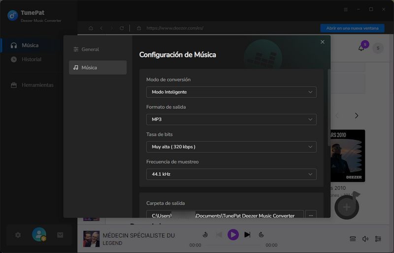This screenshot has width=394, height=253.
Task: Go to browser home icon
Action: pos(91,28)
